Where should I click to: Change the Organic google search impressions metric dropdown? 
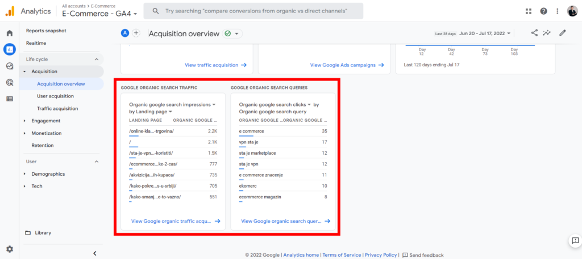pos(172,105)
